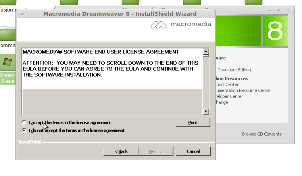Open the Developer Center link
Image resolution: width=302 pixels, height=176 pixels.
pos(229,96)
